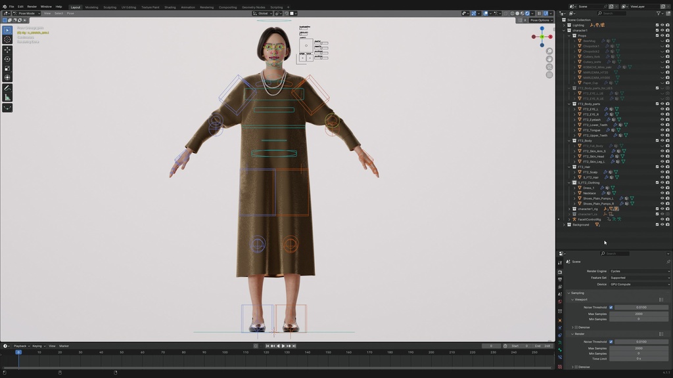Expand the Dress_1 outliner entry
The image size is (673, 378).
tap(574, 188)
